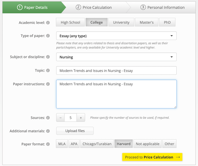This screenshot has width=198, height=166.
Task: Click the Paper format info icon
Action: click(48, 144)
